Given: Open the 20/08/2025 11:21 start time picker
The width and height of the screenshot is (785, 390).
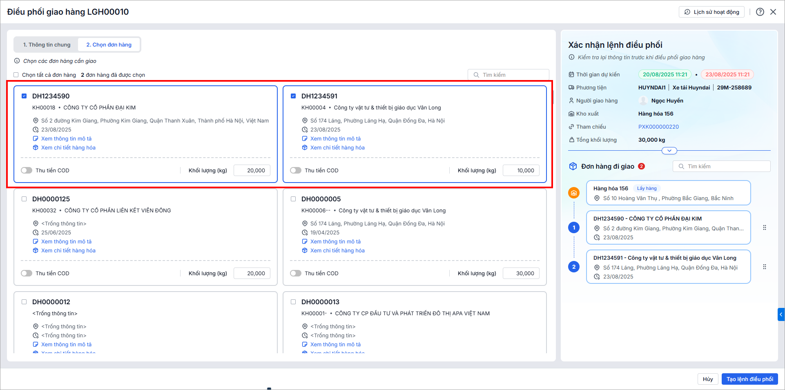Looking at the screenshot, I should click(665, 74).
